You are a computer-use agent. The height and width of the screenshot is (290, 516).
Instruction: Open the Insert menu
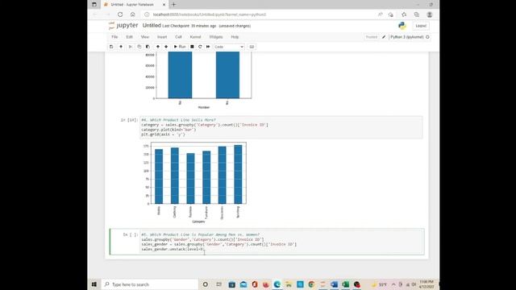click(162, 37)
